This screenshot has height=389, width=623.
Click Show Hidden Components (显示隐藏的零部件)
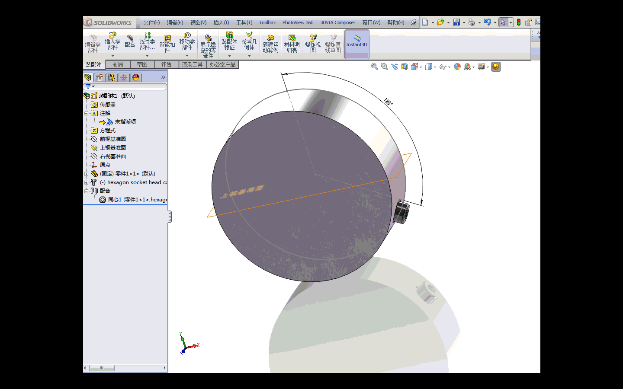208,46
